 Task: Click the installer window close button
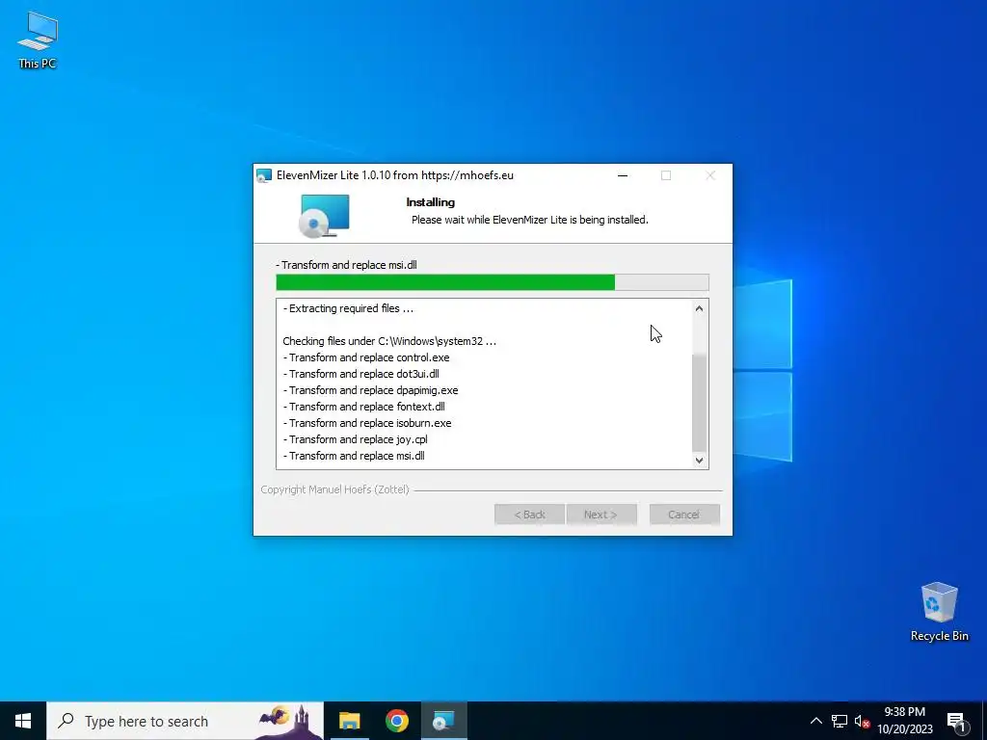click(x=710, y=175)
